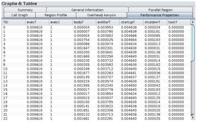This screenshot has width=198, height=122.
Task: Click startupT value 0.004650
Action: click(x=129, y=85)
